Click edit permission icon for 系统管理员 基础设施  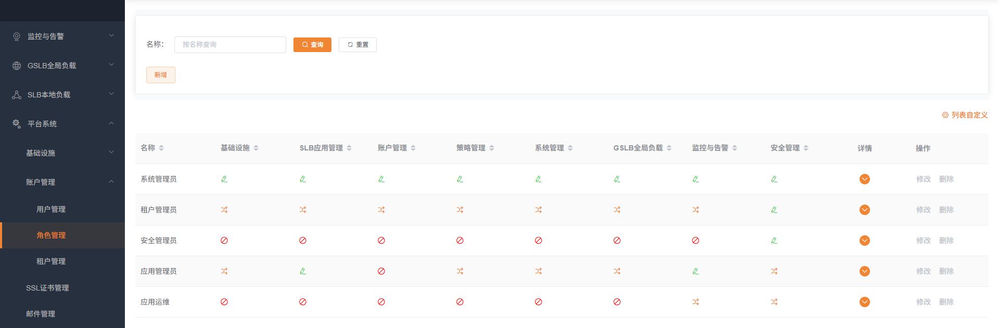click(x=224, y=179)
